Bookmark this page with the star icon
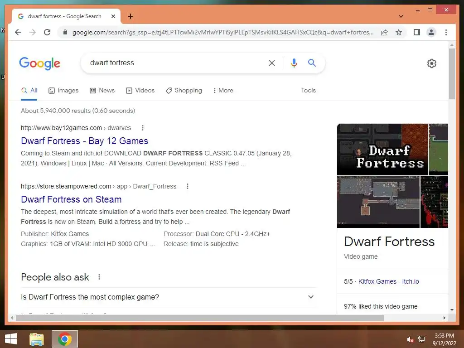The width and height of the screenshot is (464, 348). [x=399, y=32]
